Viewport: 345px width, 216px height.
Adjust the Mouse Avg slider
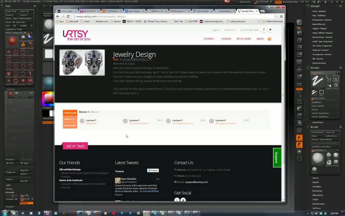point(325,98)
